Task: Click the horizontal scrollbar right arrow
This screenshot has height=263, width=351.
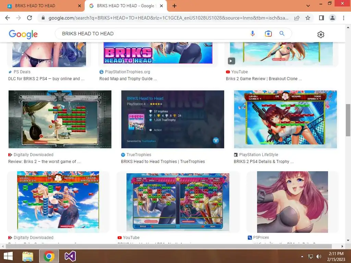Action: pos(342,246)
